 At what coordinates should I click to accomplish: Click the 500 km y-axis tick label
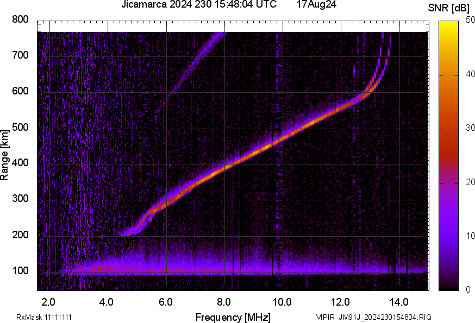[20, 128]
